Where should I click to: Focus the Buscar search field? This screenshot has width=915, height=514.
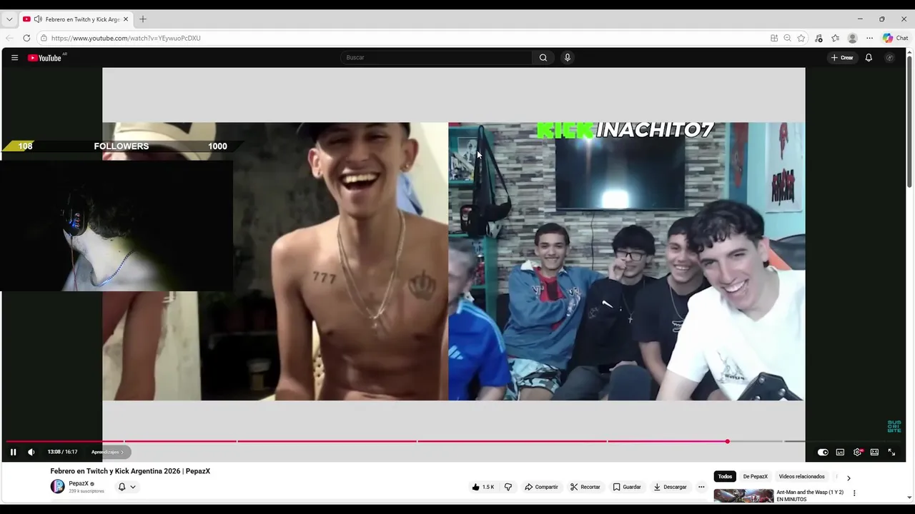point(436,58)
